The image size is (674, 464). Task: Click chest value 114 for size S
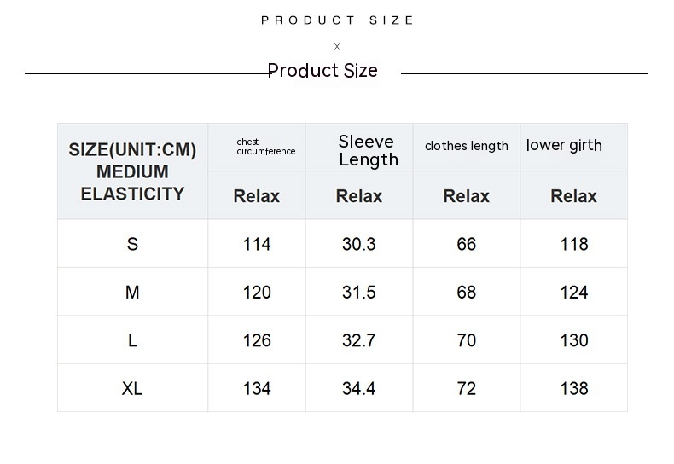257,244
